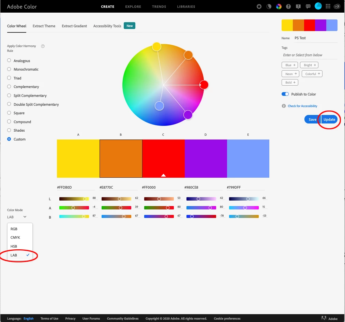Click the Save button

[312, 119]
